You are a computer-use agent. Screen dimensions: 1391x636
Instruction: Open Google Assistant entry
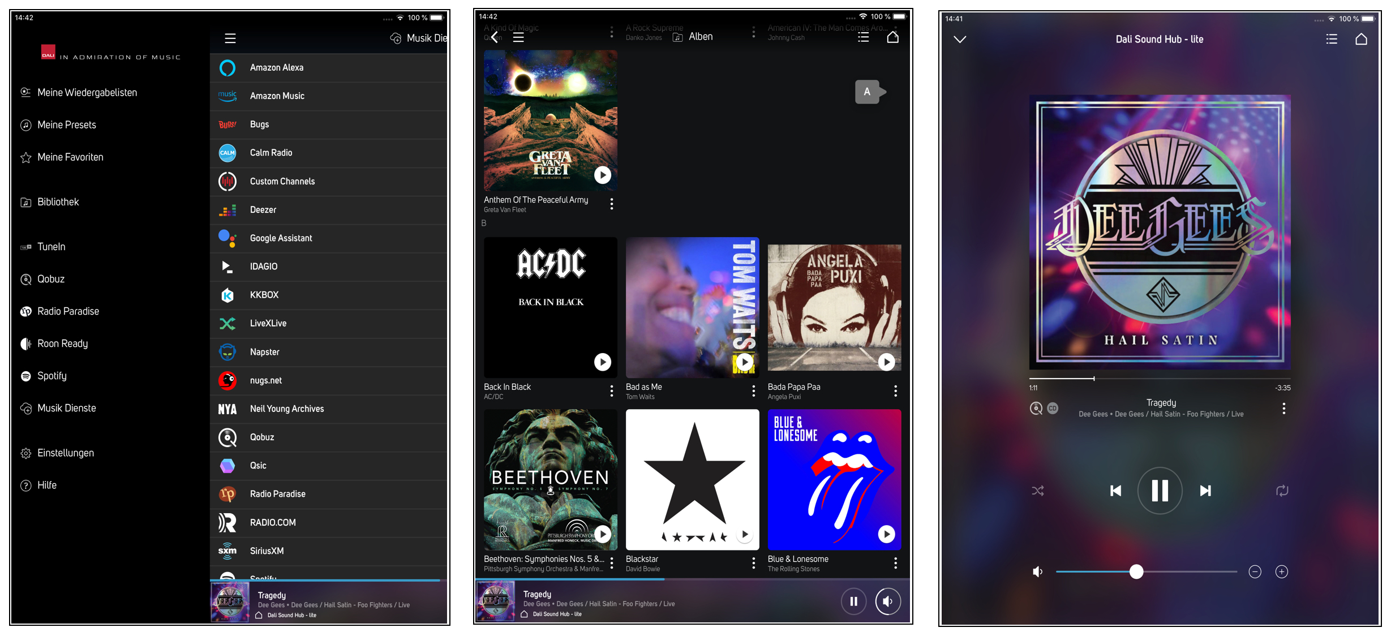tap(328, 238)
